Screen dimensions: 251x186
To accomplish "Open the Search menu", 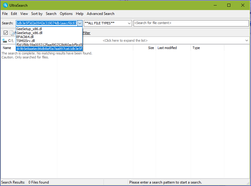I will click(x=51, y=14).
